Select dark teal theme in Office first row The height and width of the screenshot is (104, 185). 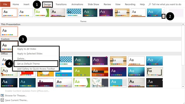pos(82,61)
